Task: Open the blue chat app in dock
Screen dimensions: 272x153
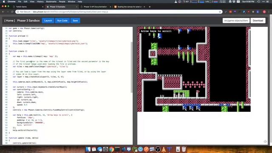Action: coord(100,149)
